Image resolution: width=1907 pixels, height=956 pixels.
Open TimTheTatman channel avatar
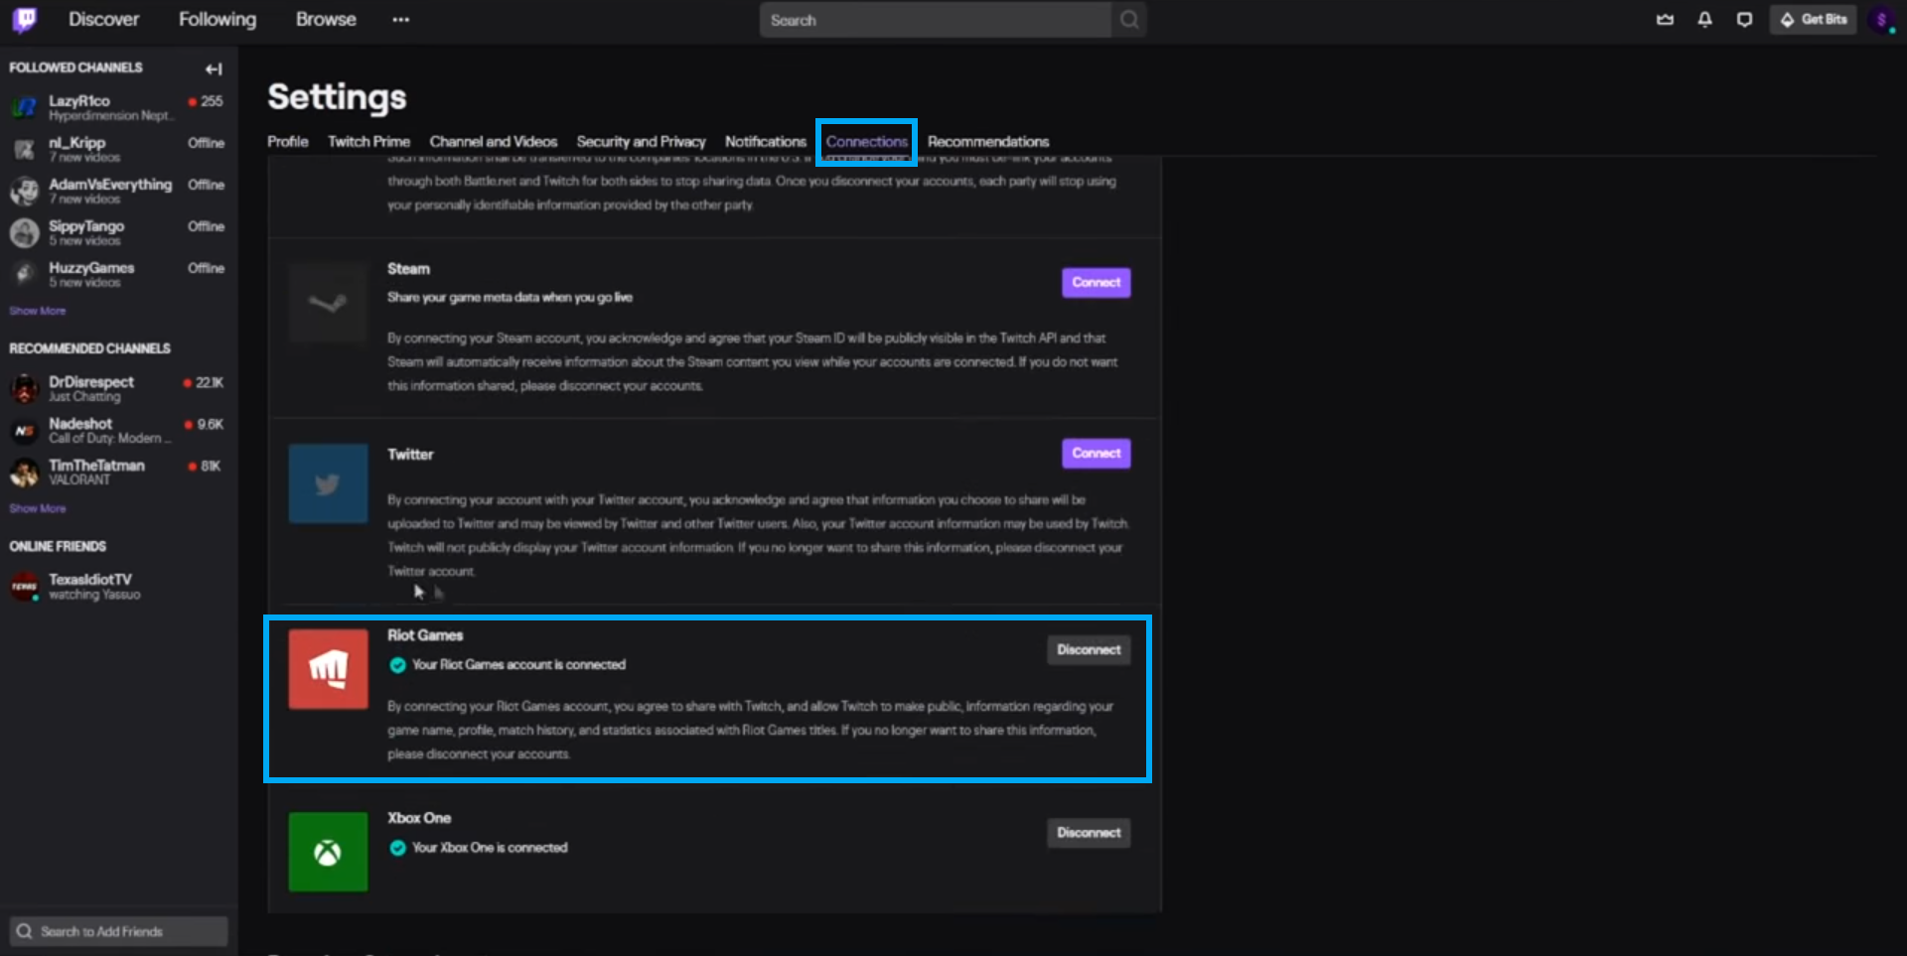24,472
